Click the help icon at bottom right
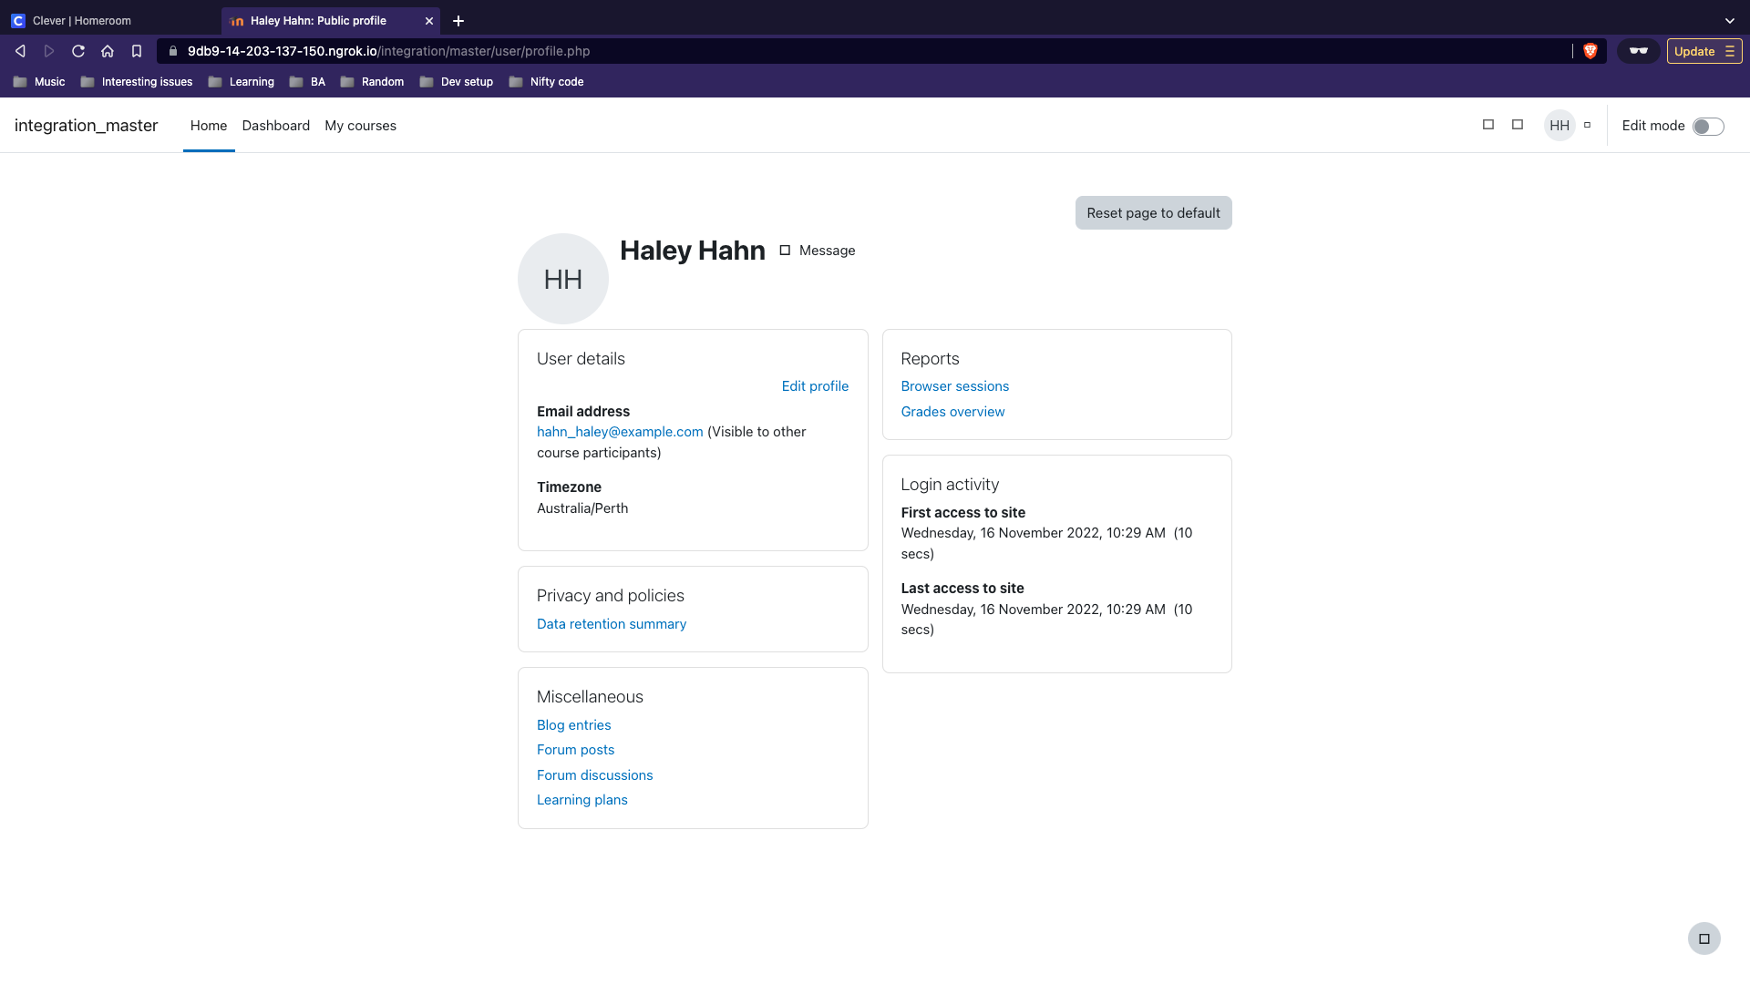The height and width of the screenshot is (984, 1750). tap(1704, 938)
